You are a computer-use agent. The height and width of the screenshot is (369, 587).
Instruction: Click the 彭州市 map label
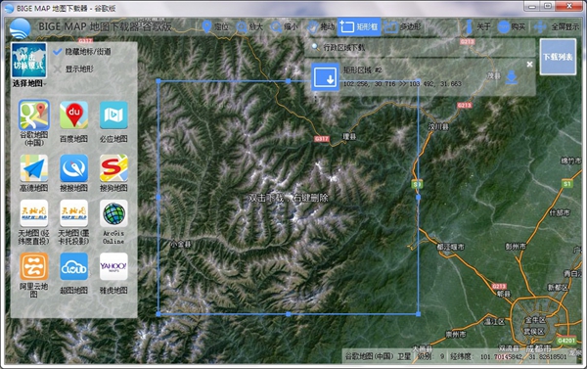[x=516, y=246]
